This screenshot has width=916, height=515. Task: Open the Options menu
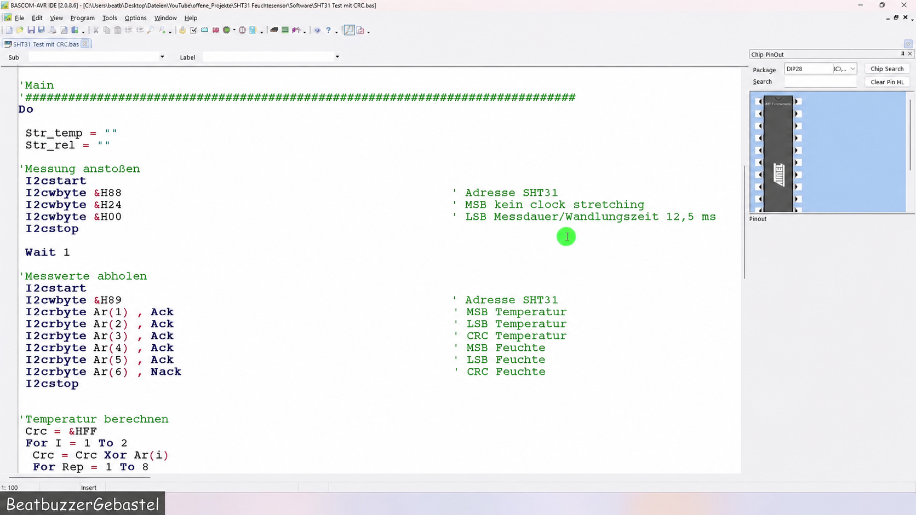point(135,18)
